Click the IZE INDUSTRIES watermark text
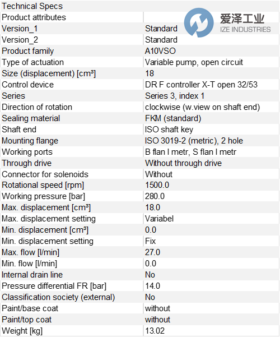Image resolution: width=280 pixels, height=337 pixels. (x=245, y=30)
